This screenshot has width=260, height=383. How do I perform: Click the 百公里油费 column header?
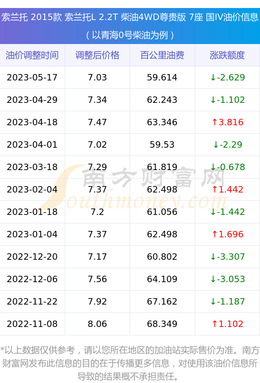tap(162, 55)
